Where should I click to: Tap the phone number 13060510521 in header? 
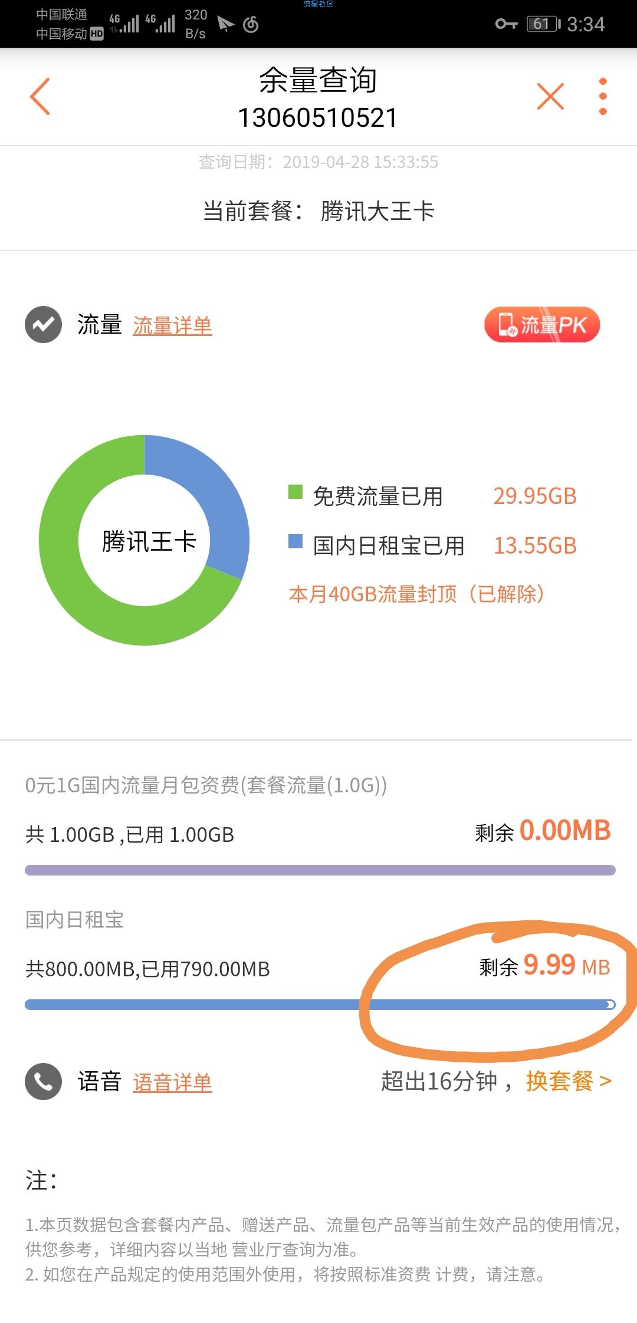tap(317, 117)
